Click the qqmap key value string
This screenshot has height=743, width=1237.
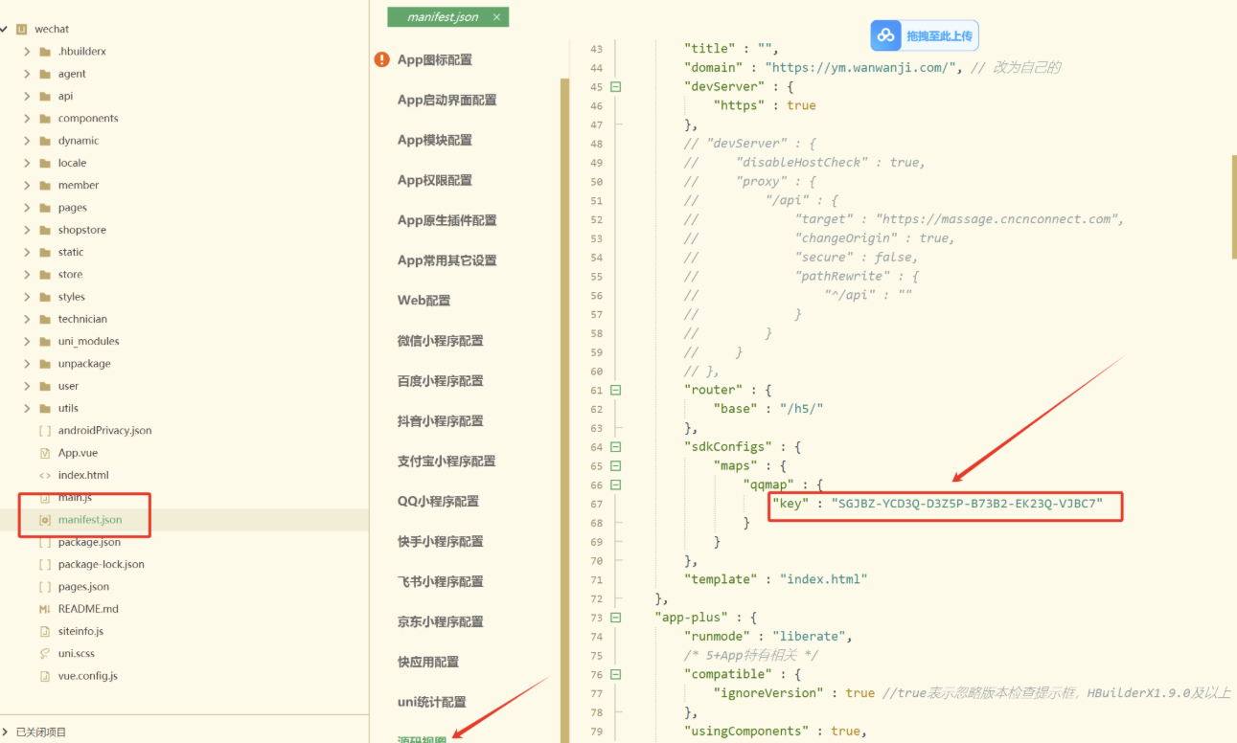[x=967, y=504]
